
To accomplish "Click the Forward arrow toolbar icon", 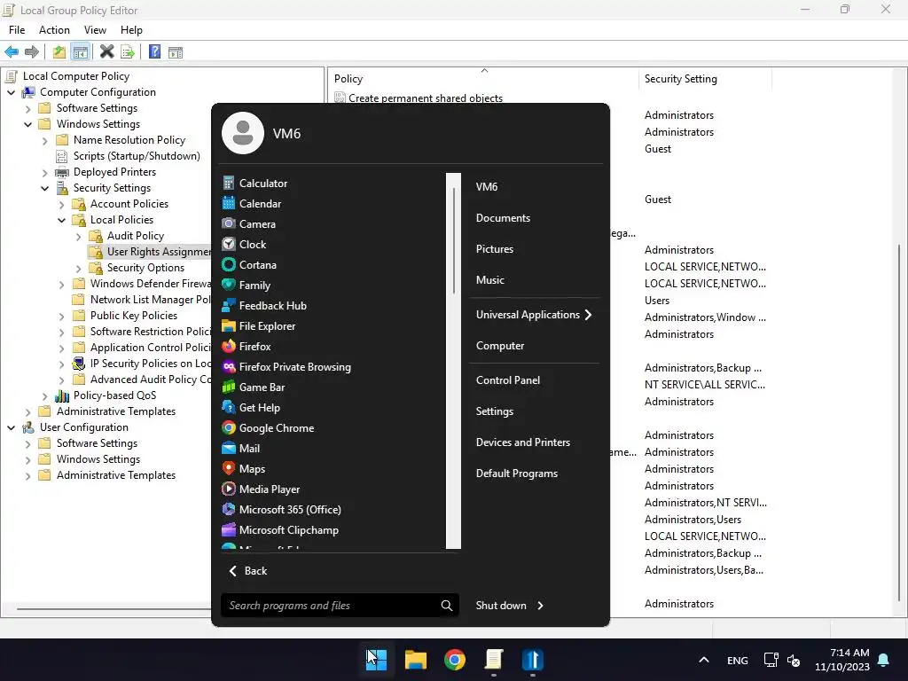I will (32, 52).
